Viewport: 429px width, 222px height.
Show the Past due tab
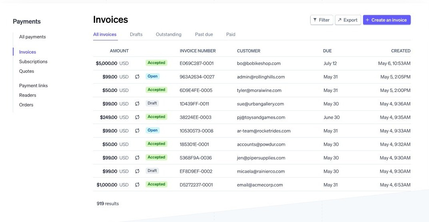pyautogui.click(x=204, y=34)
